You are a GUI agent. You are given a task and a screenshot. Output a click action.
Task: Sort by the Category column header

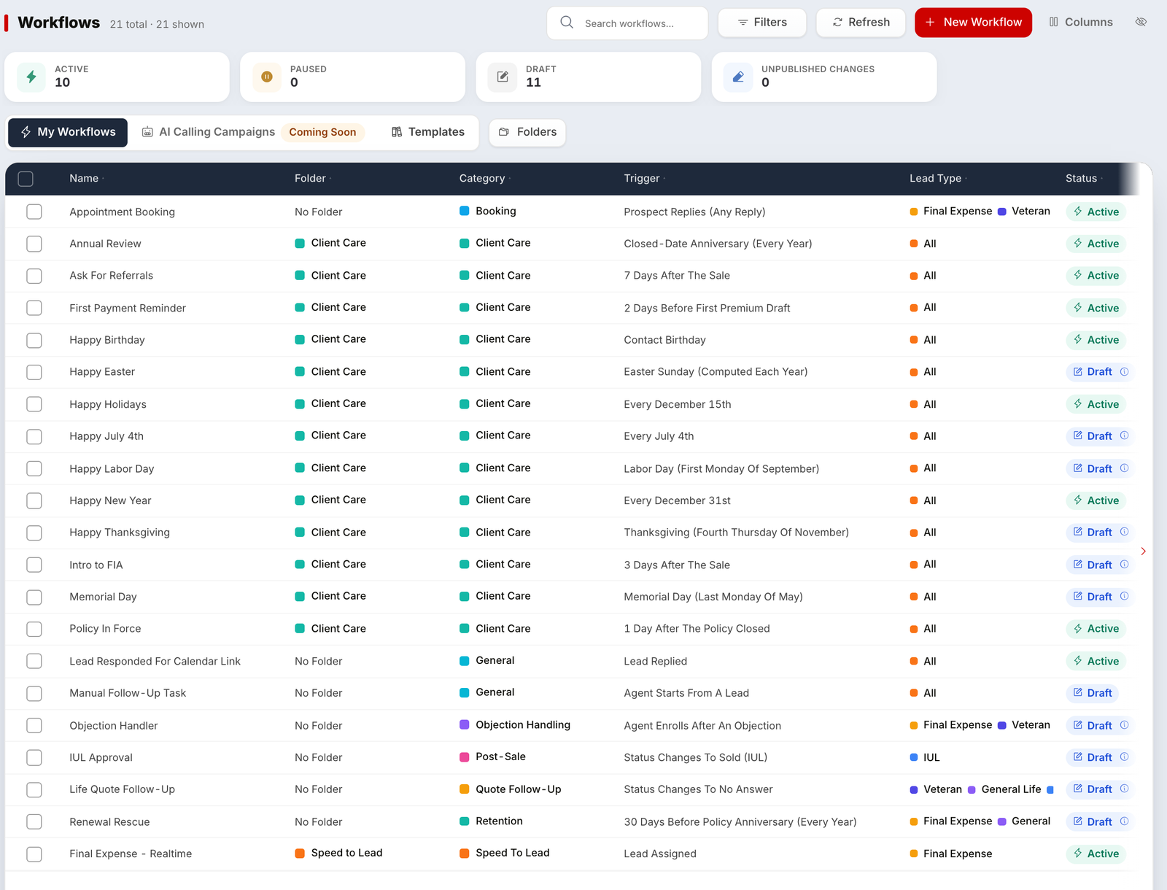click(484, 178)
